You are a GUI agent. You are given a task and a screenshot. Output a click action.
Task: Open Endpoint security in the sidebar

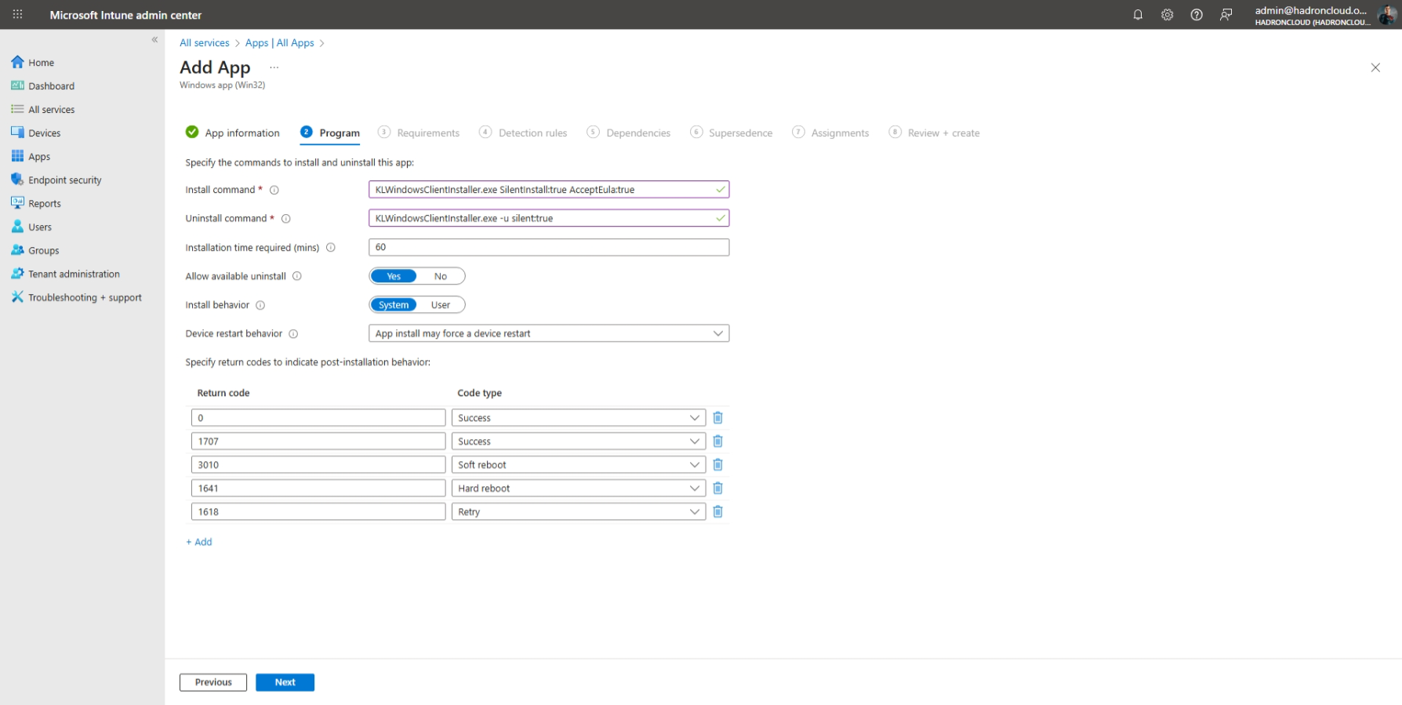65,180
